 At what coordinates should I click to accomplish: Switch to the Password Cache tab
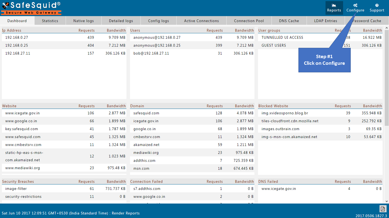(367, 21)
